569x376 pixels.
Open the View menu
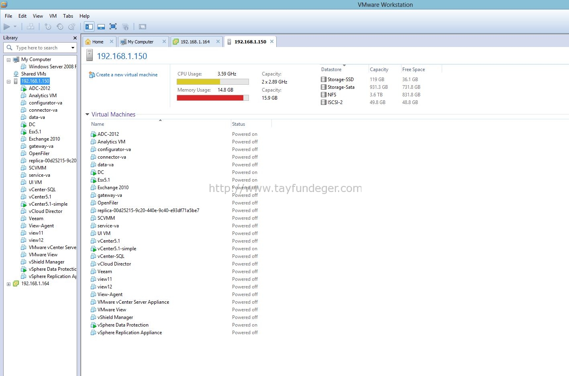pos(38,16)
